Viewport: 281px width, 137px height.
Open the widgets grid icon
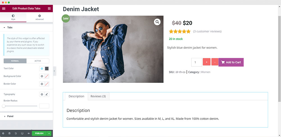[x=49, y=8]
